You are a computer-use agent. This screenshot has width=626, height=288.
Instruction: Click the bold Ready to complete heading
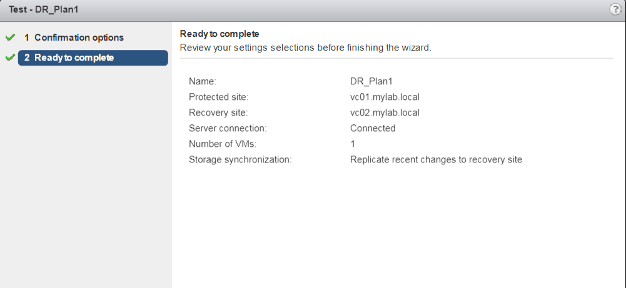tap(219, 34)
